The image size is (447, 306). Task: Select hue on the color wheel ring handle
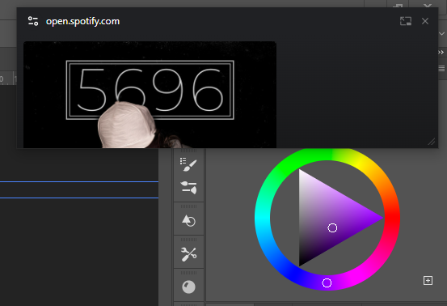tap(327, 283)
